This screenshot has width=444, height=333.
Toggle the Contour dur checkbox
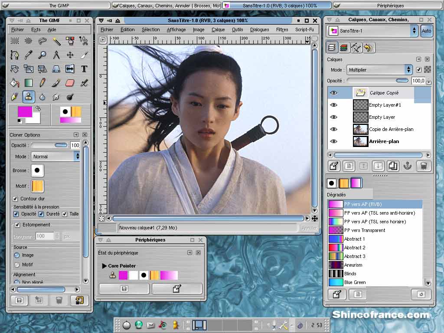15,199
